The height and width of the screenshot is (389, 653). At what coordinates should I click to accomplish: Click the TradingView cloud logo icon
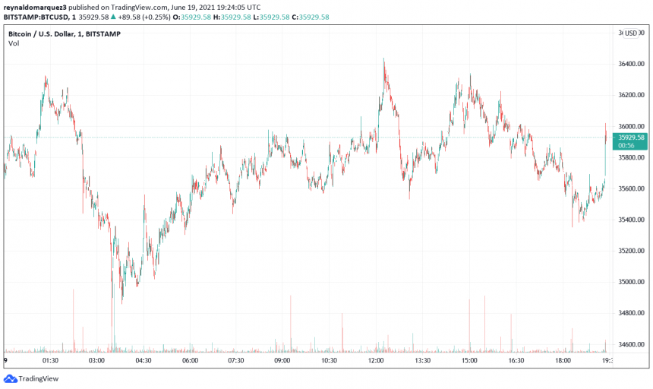[10, 378]
